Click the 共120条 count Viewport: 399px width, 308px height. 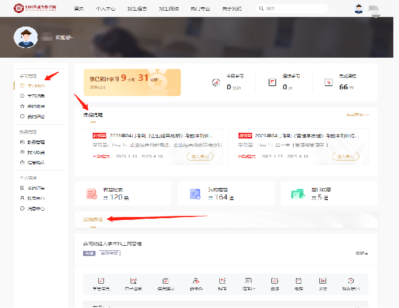pos(116,197)
